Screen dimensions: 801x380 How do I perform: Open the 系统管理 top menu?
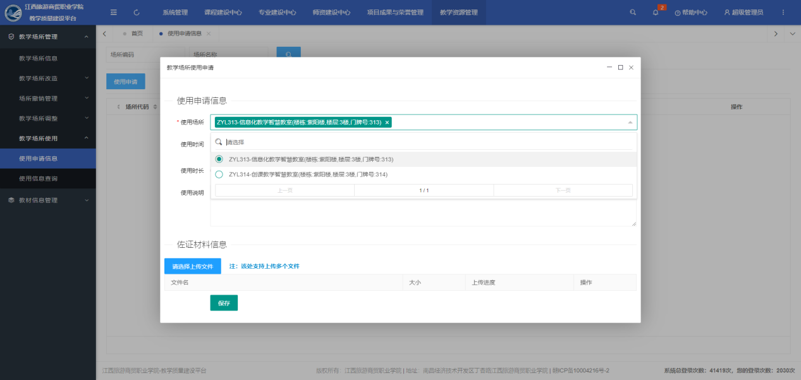pos(175,13)
